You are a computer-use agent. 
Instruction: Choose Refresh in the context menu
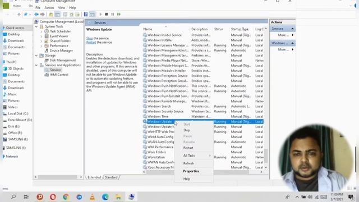click(194, 163)
